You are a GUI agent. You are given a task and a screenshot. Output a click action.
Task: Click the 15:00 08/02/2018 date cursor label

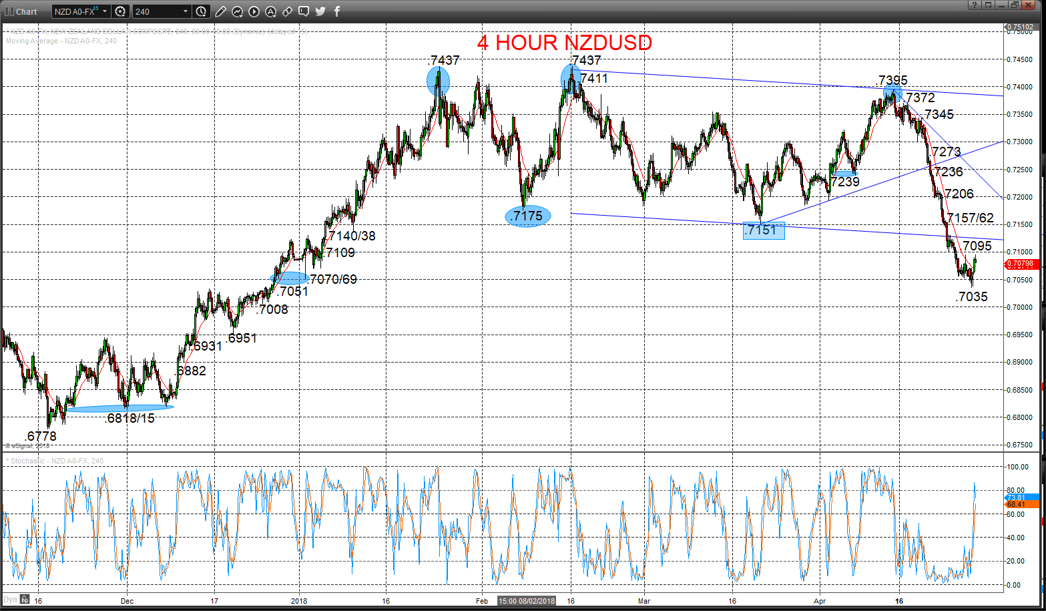click(x=527, y=601)
